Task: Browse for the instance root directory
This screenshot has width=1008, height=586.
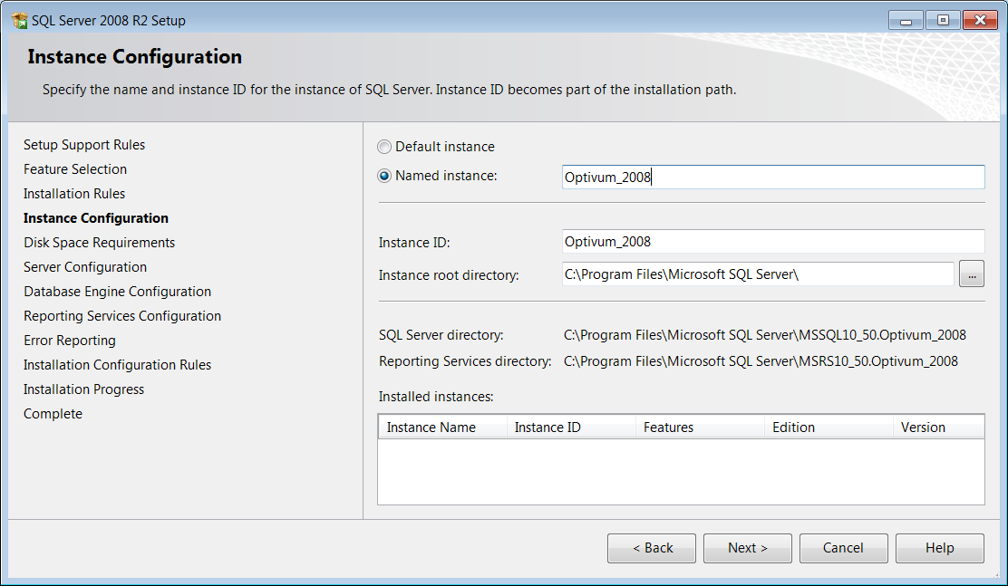Action: [x=972, y=274]
